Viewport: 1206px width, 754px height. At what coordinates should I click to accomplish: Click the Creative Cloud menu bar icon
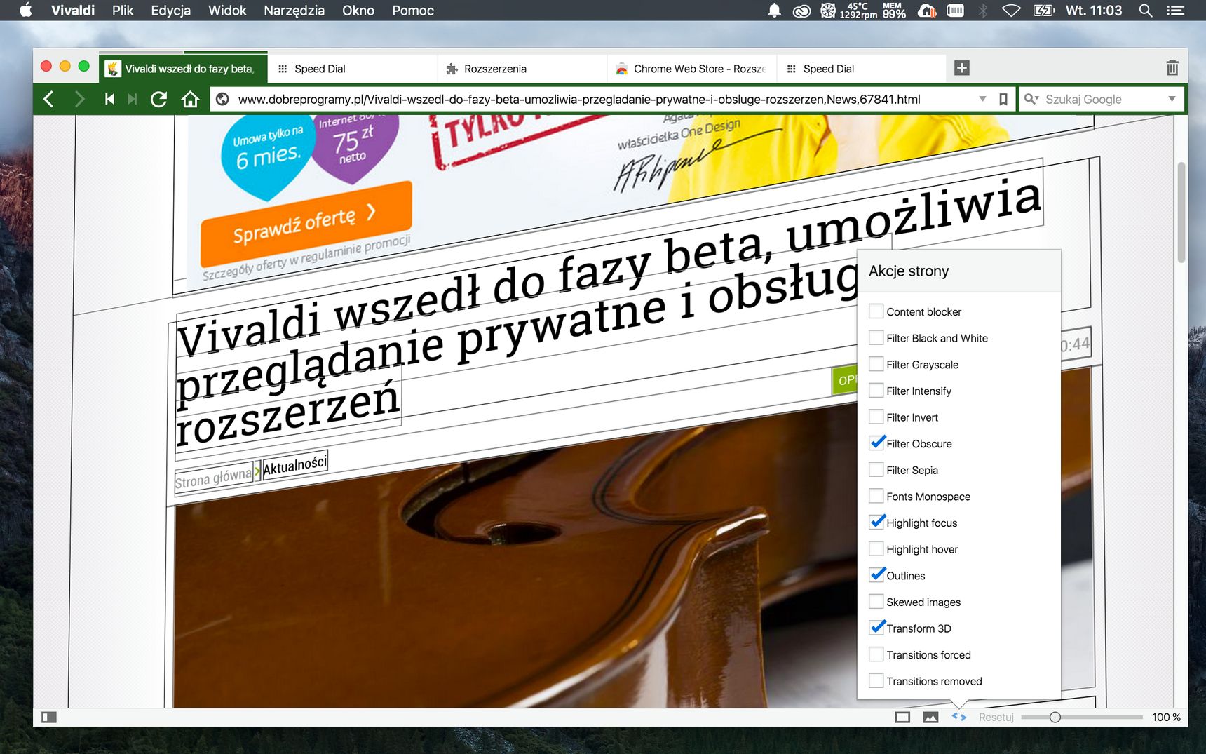pos(801,11)
